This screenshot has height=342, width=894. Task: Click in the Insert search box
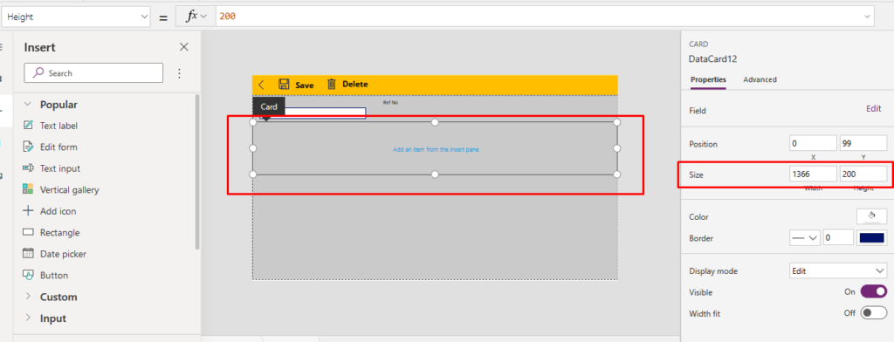tap(93, 73)
